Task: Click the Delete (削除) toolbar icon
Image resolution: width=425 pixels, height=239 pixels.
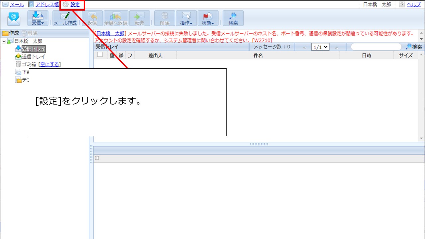Action: pos(164,18)
